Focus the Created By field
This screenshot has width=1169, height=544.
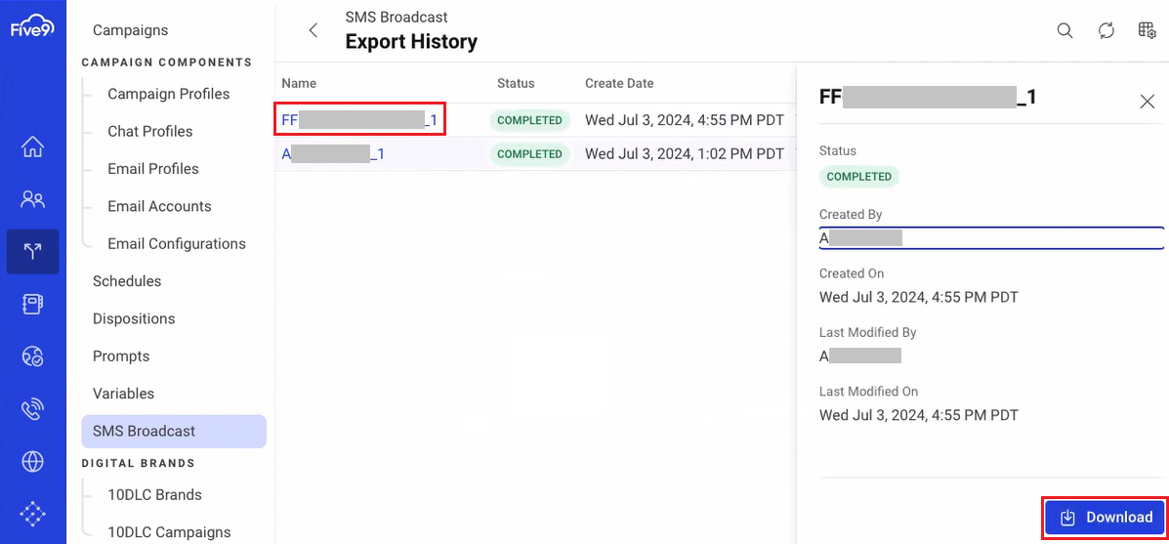(991, 238)
